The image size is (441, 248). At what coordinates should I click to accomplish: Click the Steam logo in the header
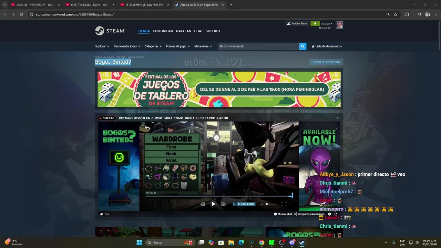tap(110, 31)
